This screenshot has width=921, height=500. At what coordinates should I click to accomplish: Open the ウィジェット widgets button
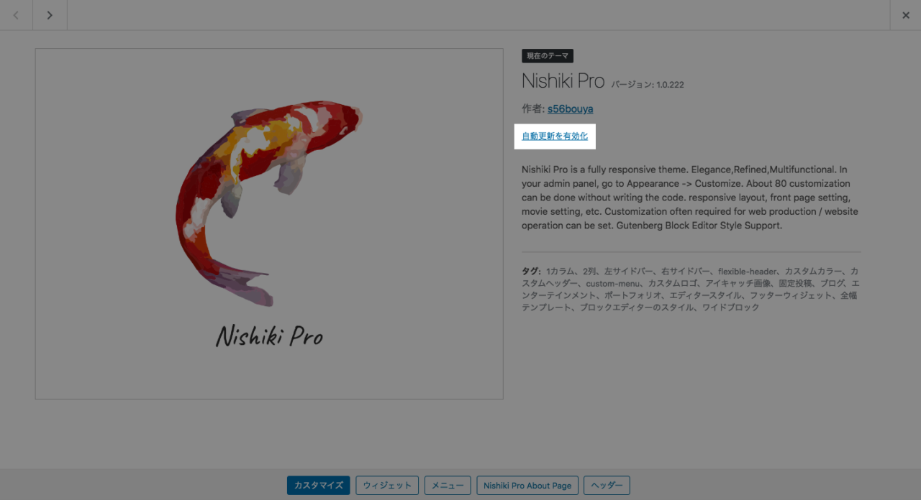387,485
